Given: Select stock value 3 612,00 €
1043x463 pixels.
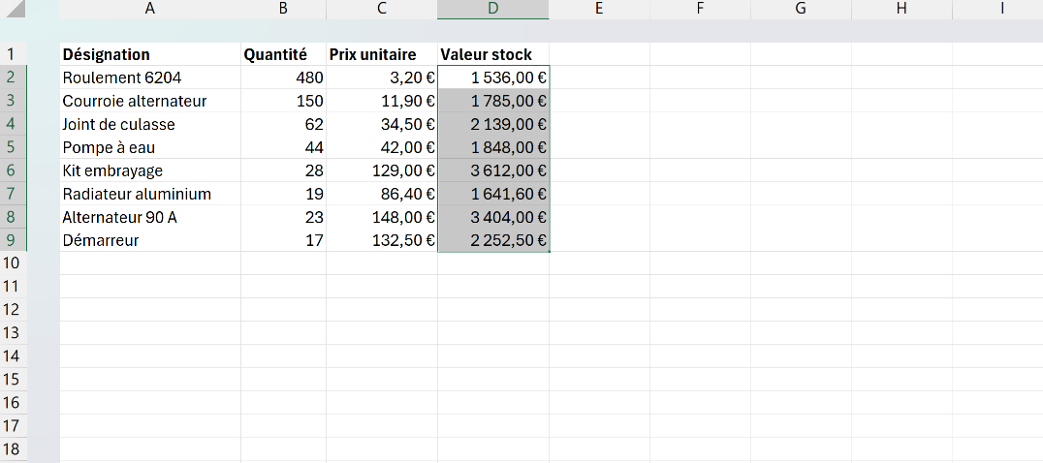Looking at the screenshot, I should [492, 170].
